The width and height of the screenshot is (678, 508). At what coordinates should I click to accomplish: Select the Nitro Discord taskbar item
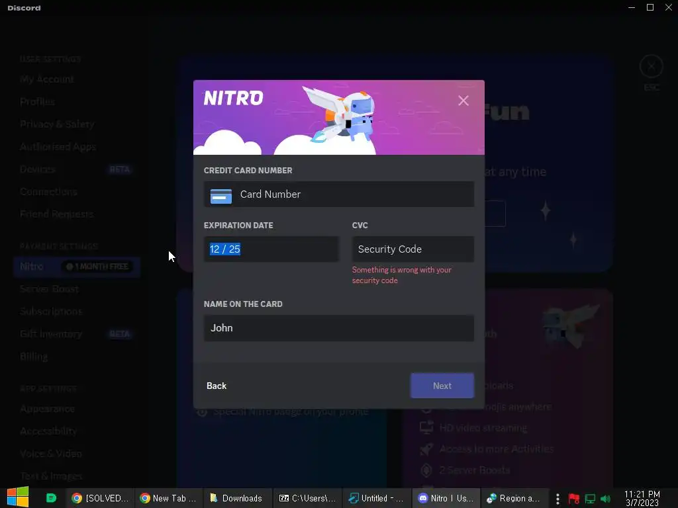coord(446,498)
